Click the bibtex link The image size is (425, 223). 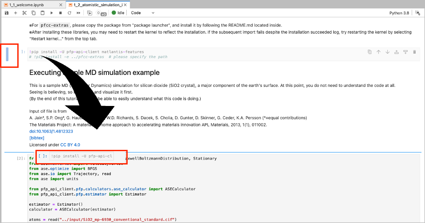(37, 138)
